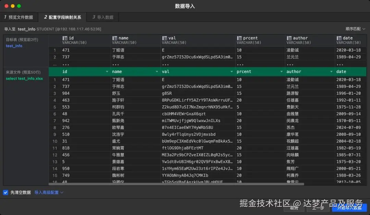Click id cell 950 in row 14
This screenshot has width=370, height=215.
tap(66, 169)
